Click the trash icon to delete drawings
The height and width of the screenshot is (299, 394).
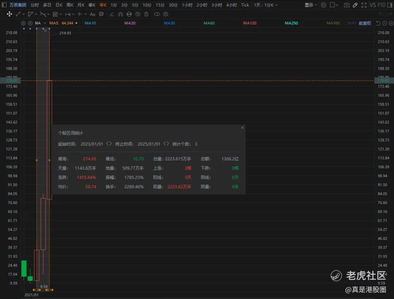point(146,14)
